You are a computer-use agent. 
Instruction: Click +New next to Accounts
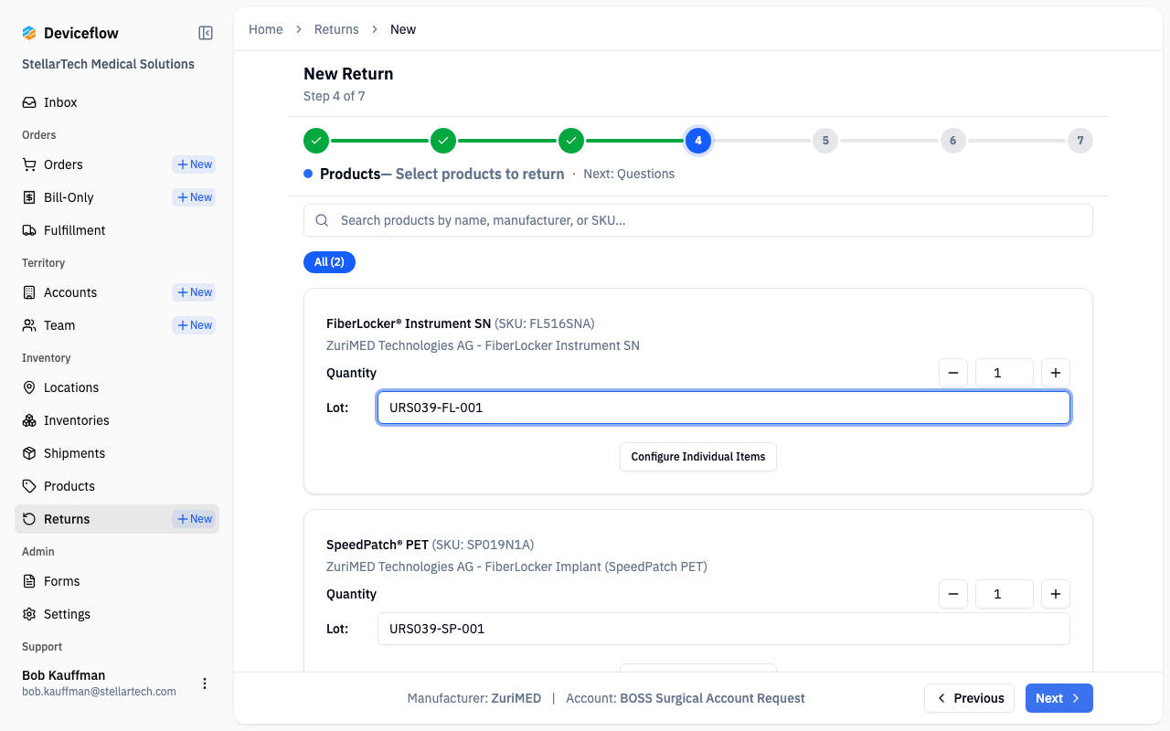pyautogui.click(x=195, y=292)
